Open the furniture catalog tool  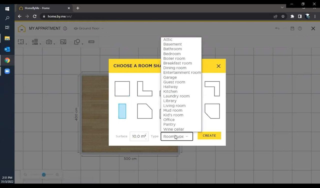35,42
